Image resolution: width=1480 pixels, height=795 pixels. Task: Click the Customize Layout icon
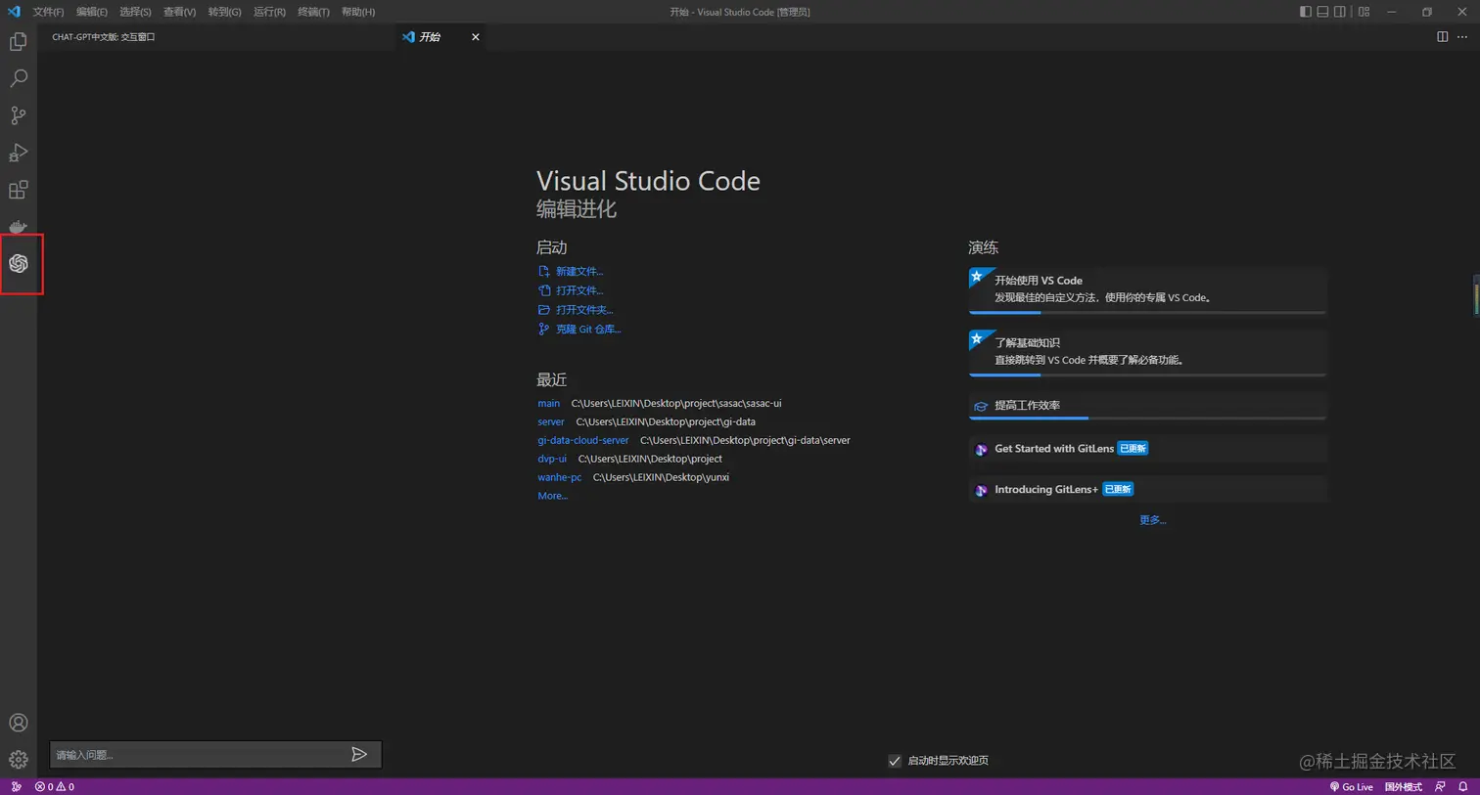point(1364,12)
